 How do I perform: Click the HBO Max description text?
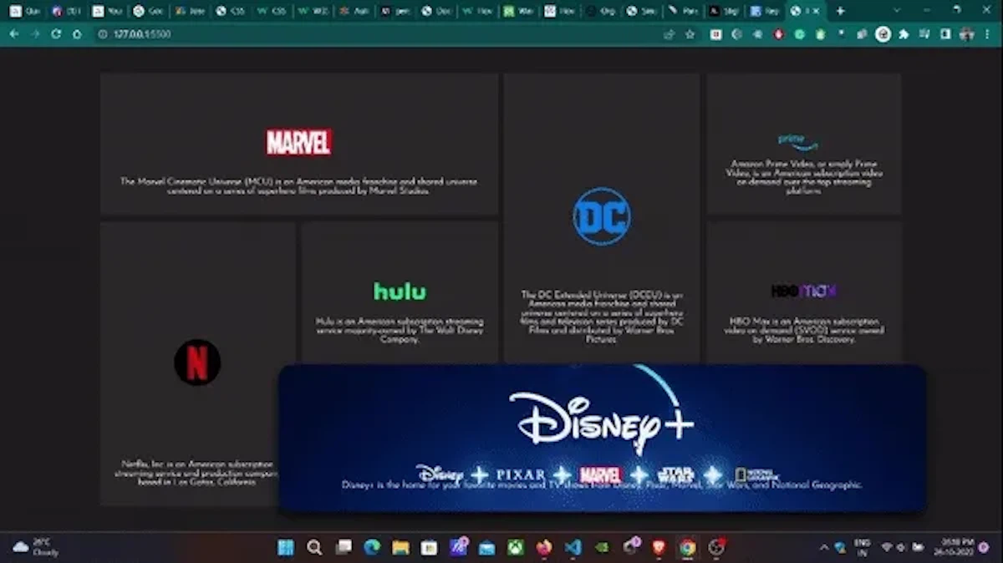pos(803,330)
